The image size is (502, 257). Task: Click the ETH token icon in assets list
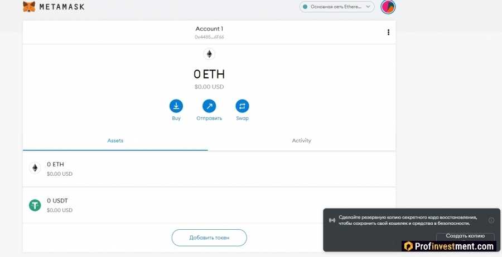35,168
